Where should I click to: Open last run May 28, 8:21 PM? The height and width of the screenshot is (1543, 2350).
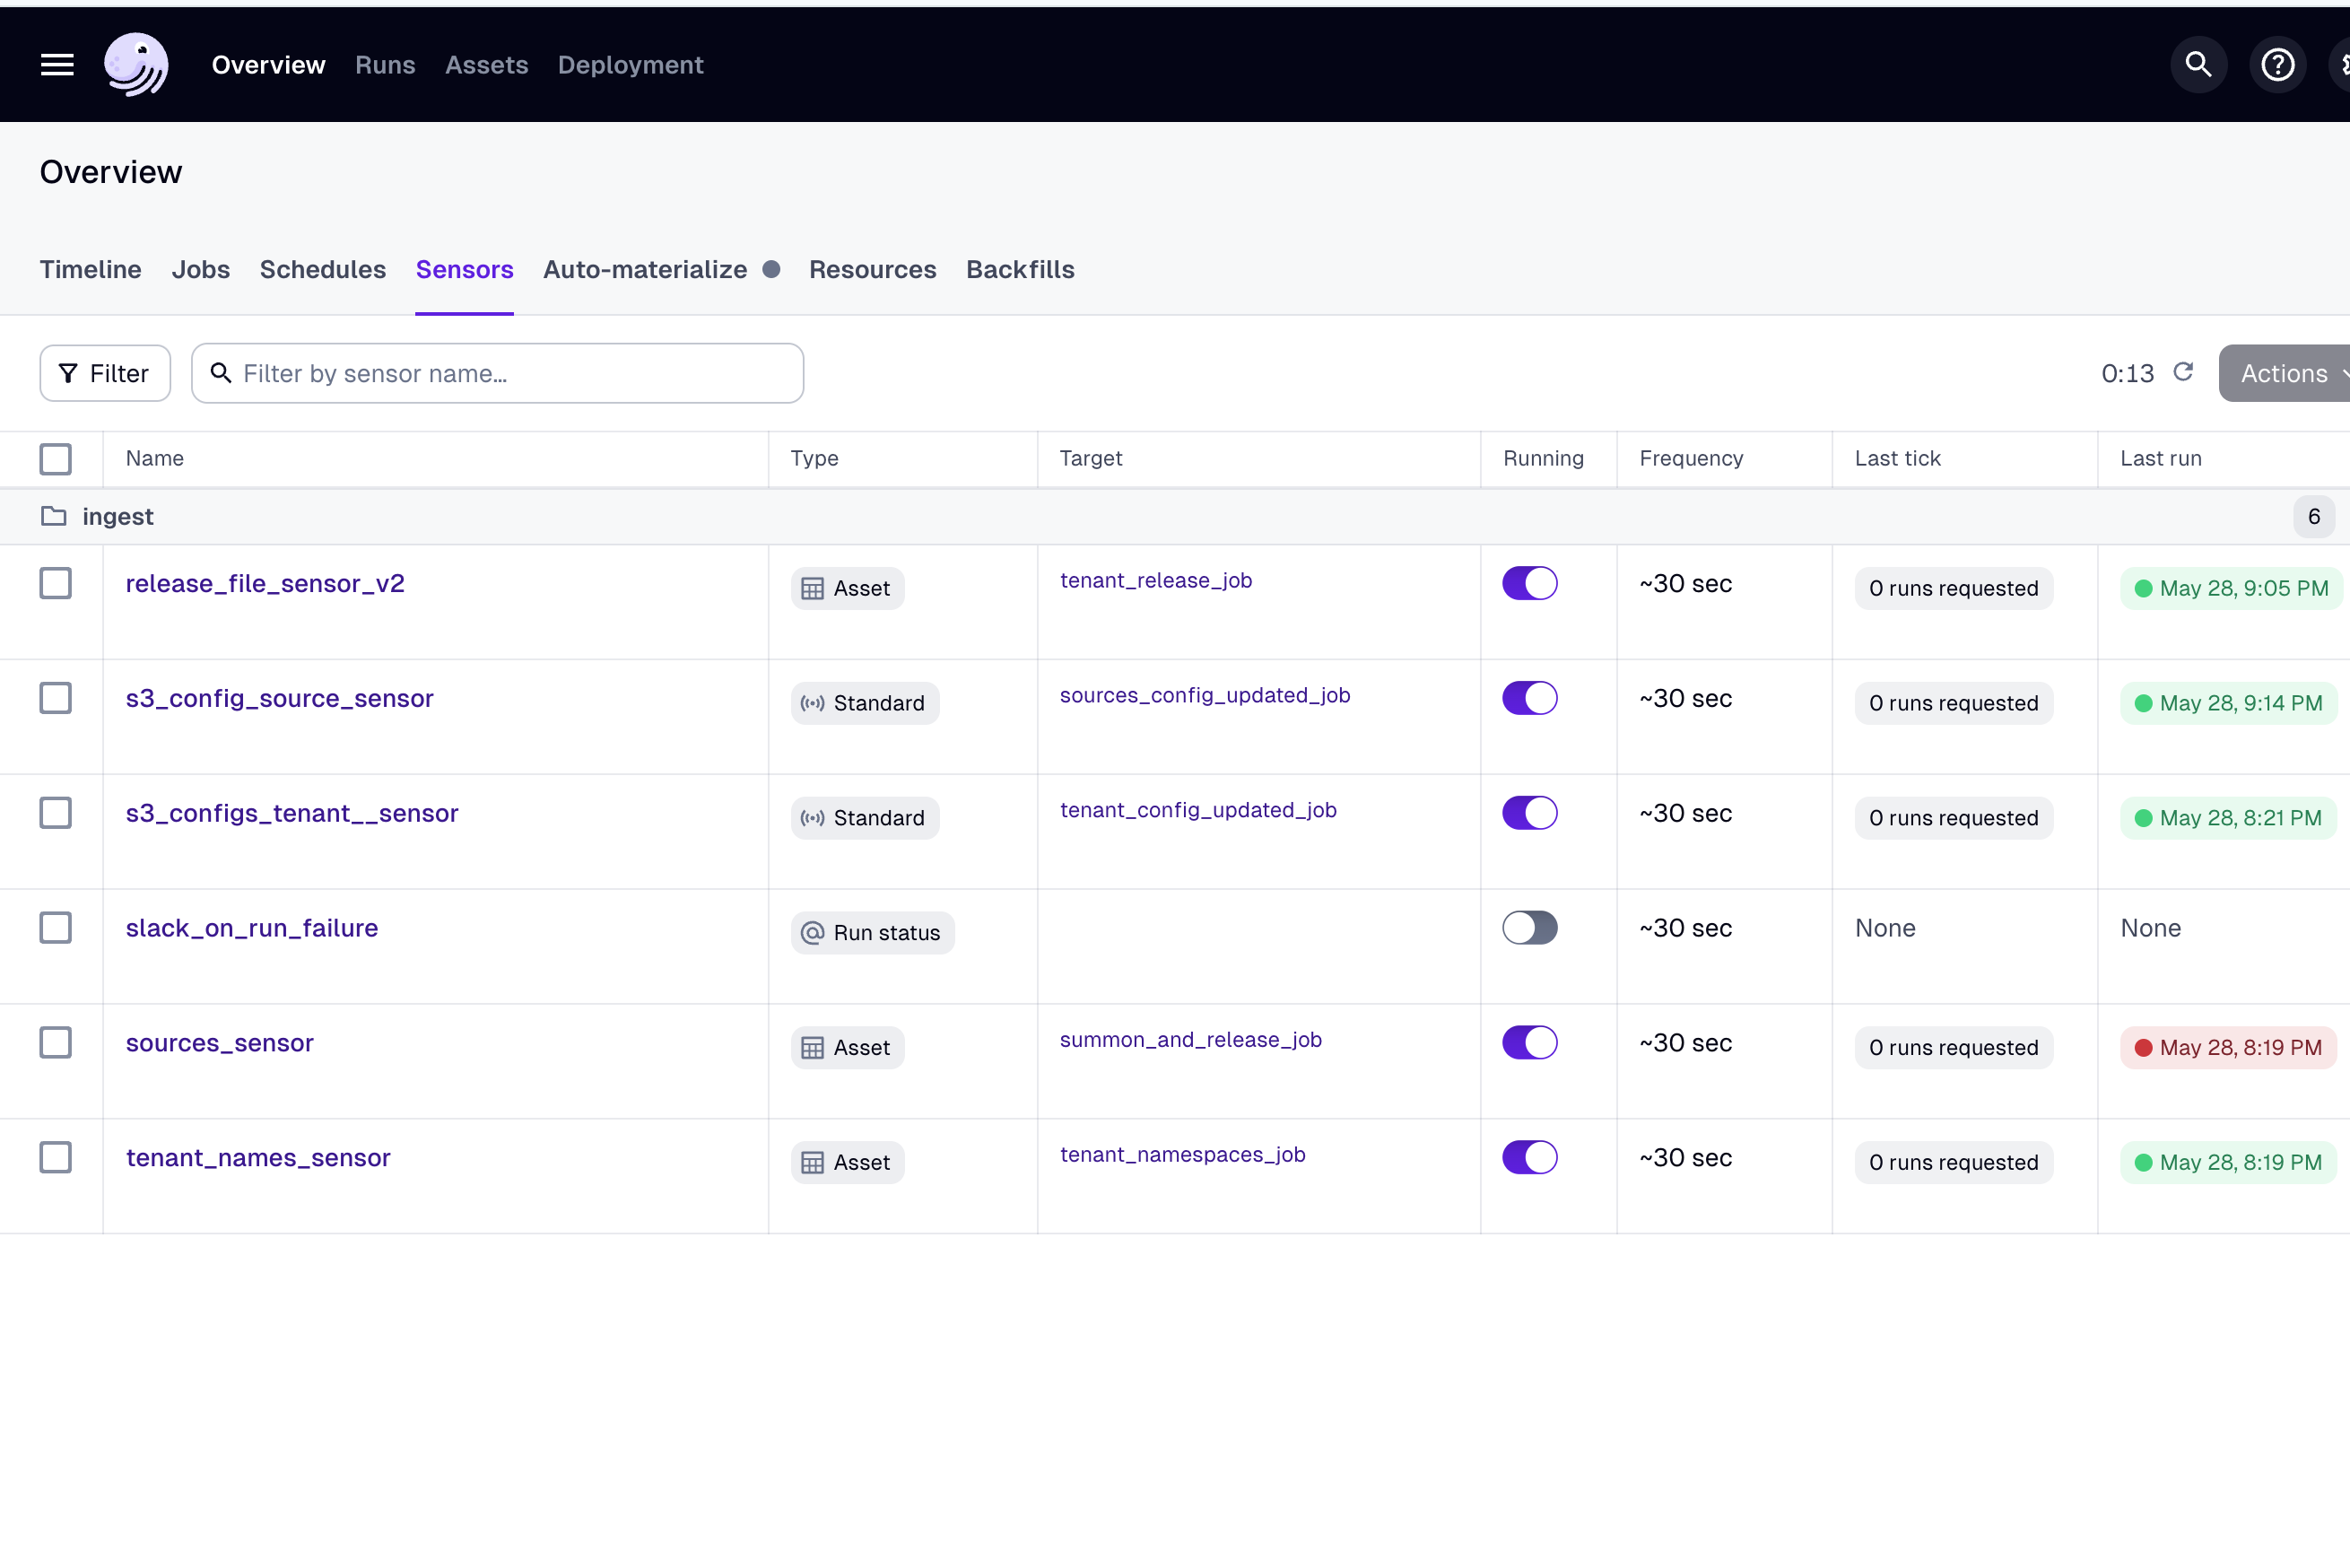pos(2227,818)
